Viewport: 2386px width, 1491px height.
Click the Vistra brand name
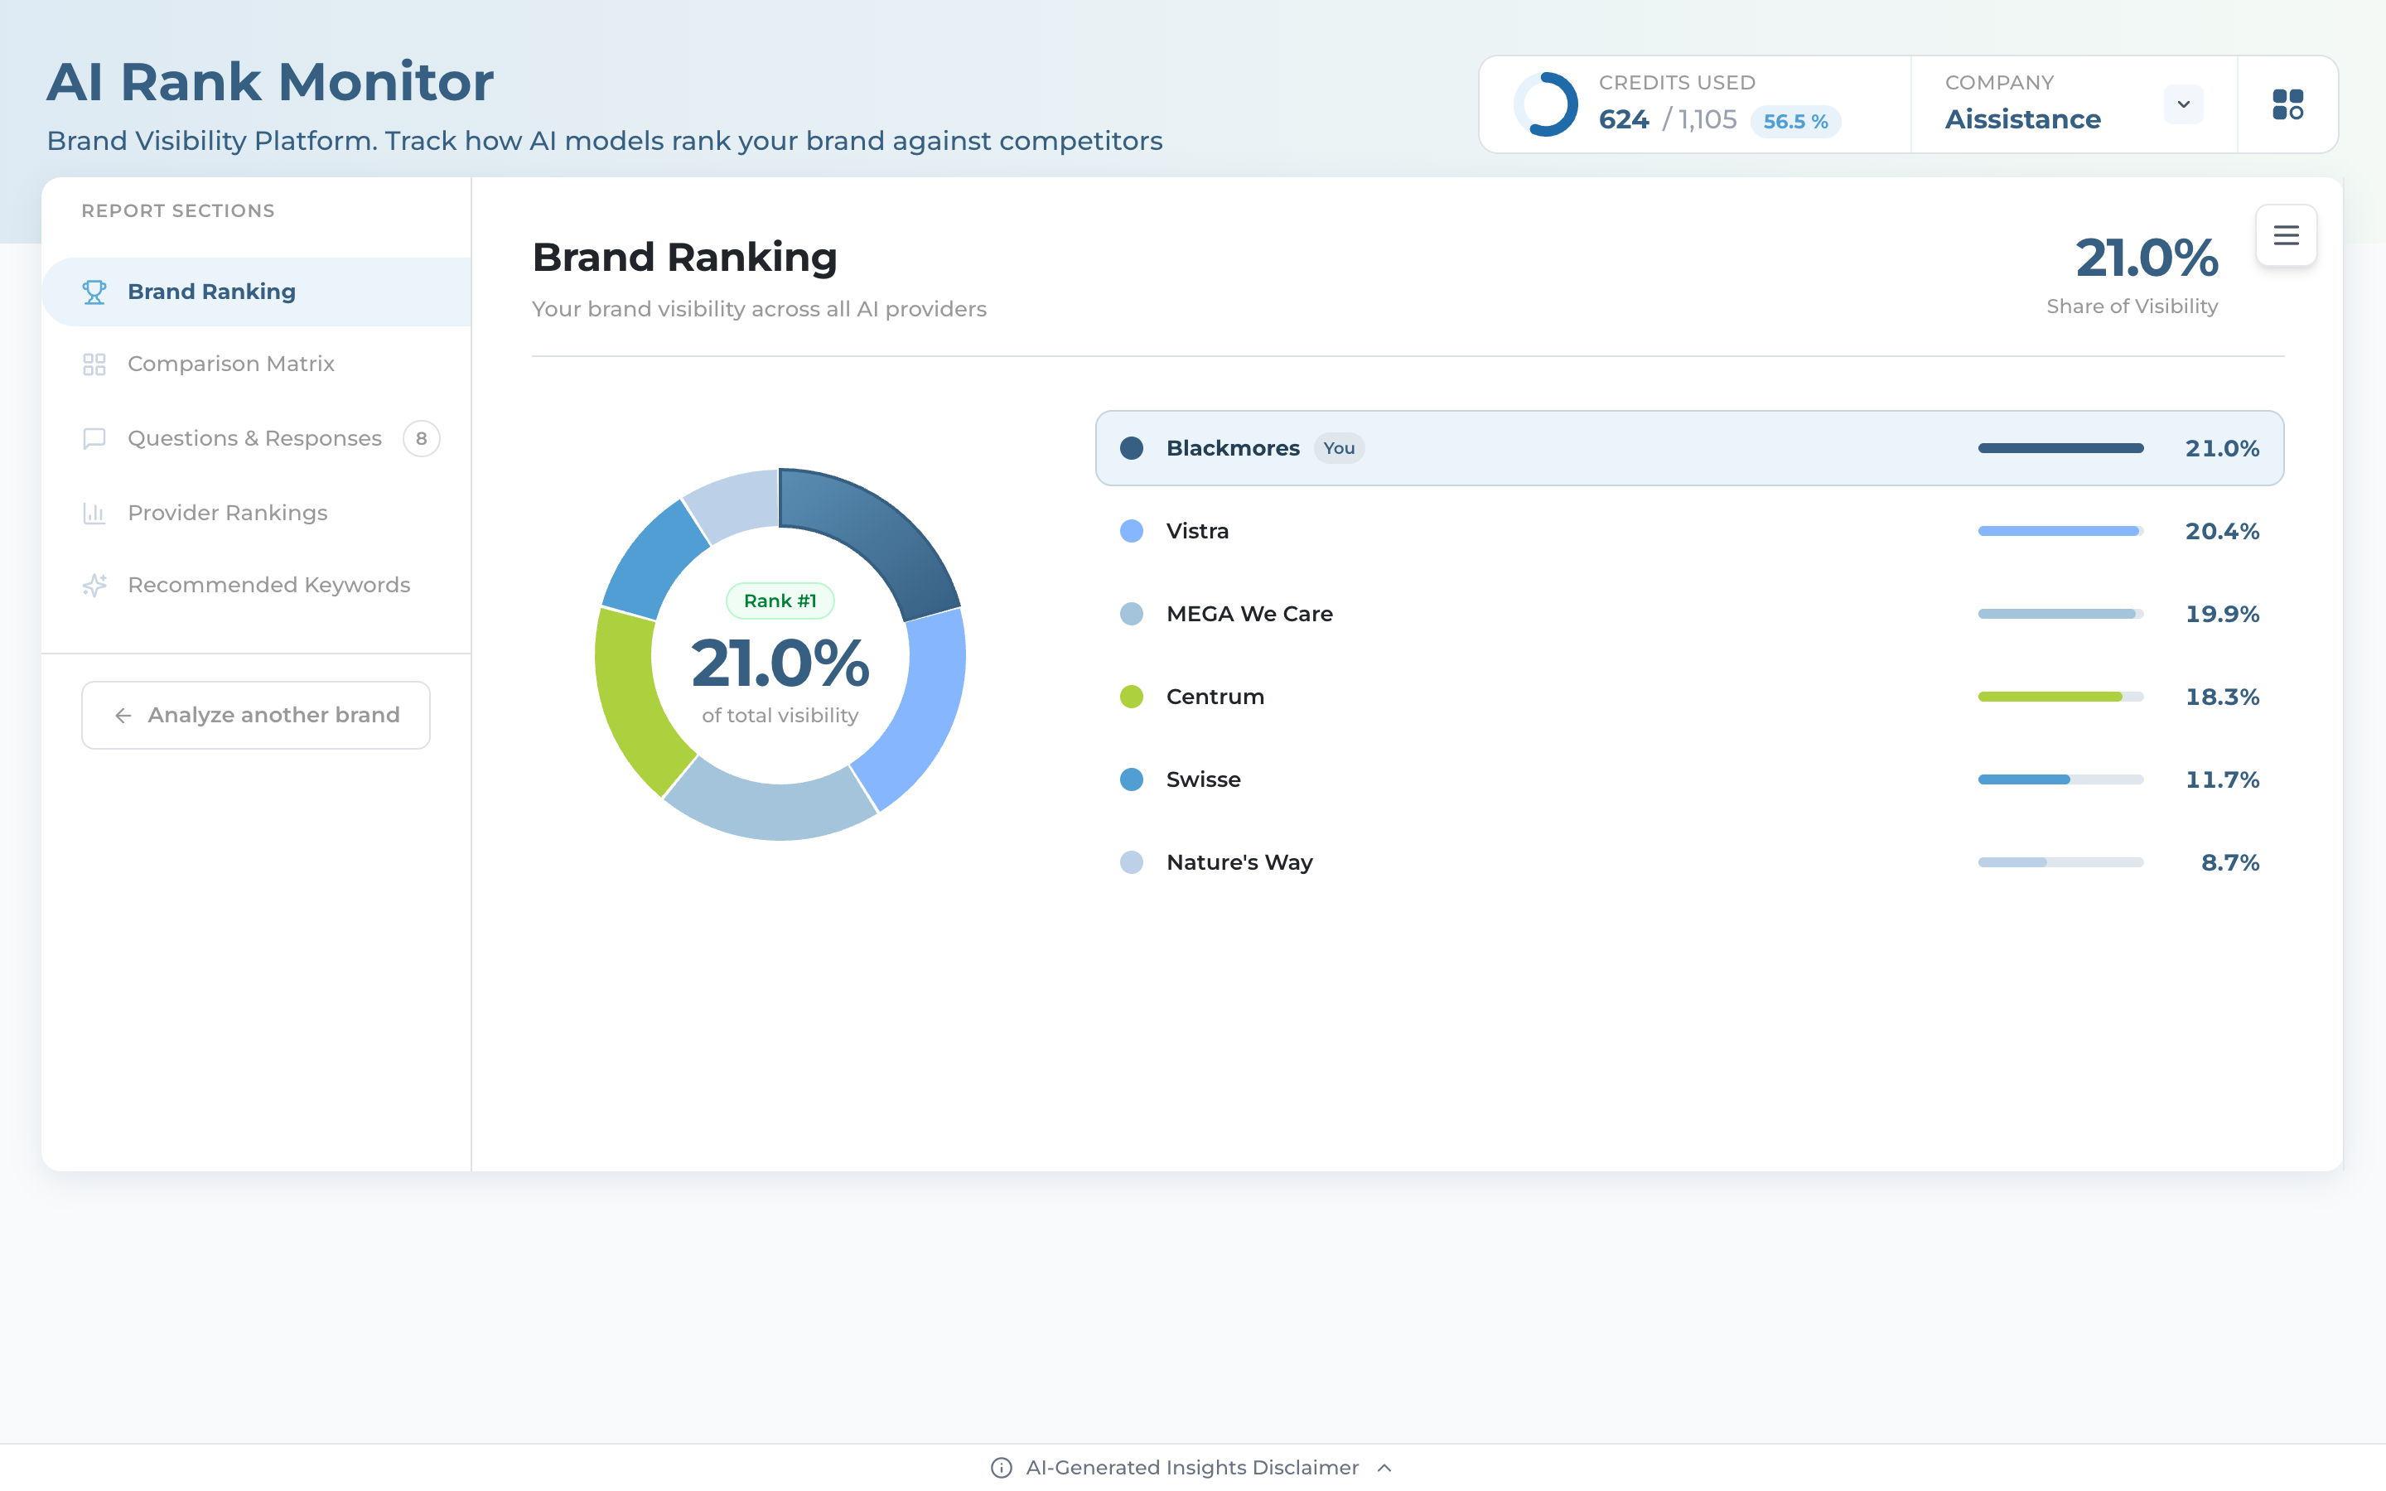point(1197,532)
